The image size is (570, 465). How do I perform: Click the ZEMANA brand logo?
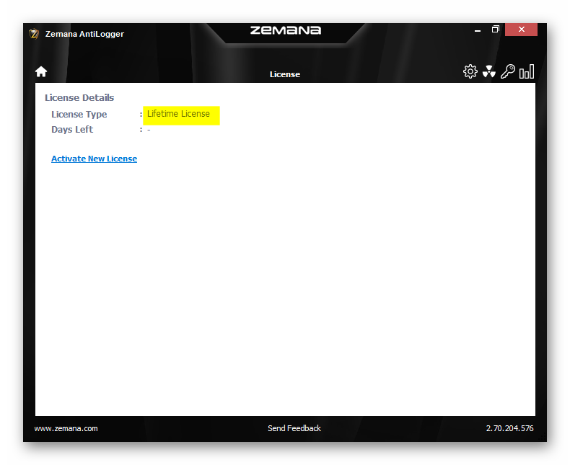coord(286,30)
